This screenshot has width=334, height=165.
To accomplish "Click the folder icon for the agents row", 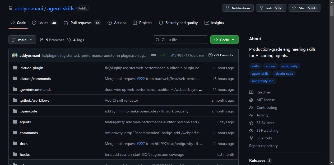I will (15, 122).
